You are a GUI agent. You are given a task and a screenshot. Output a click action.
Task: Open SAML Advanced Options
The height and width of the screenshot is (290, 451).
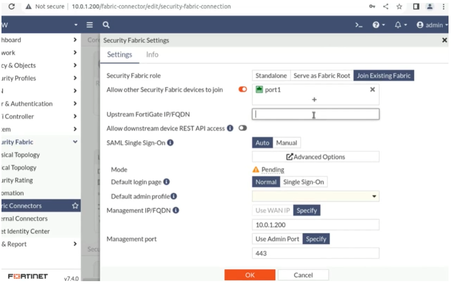(x=315, y=157)
